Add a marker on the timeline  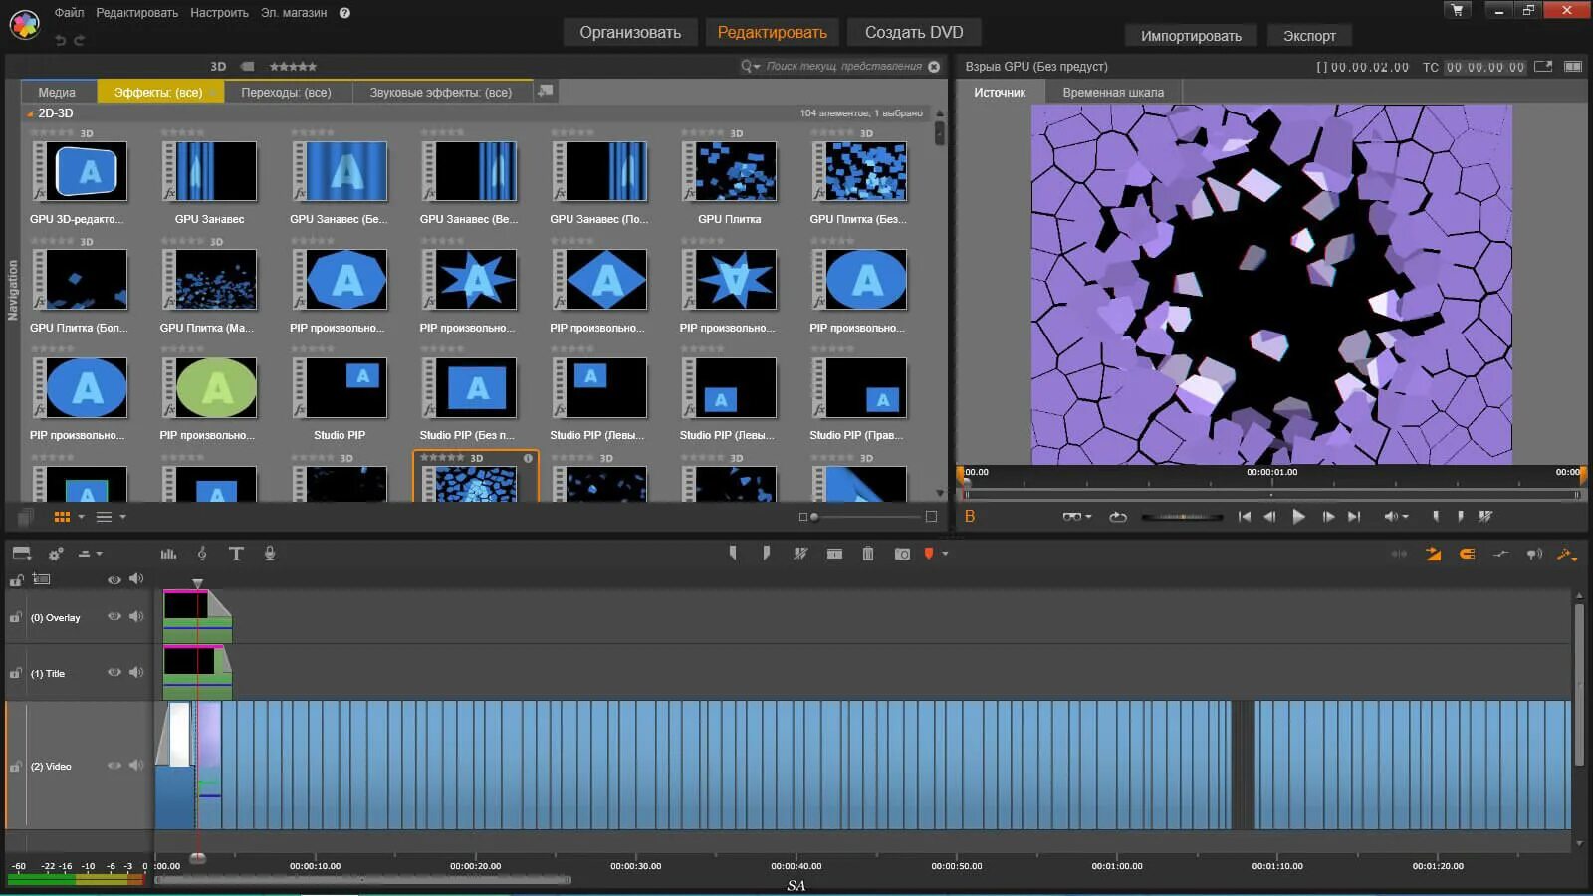[x=929, y=554]
